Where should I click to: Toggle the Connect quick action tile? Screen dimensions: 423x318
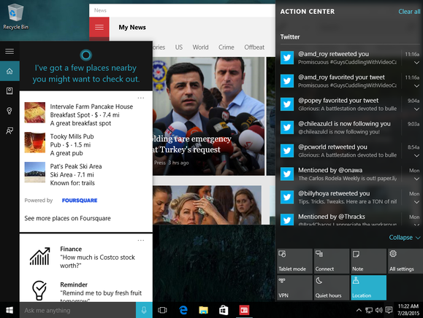(332, 261)
